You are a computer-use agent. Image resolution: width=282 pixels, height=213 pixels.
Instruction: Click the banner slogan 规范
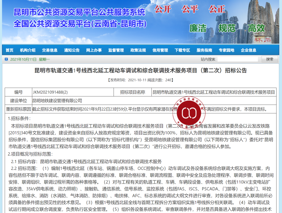pyautogui.click(x=227, y=28)
